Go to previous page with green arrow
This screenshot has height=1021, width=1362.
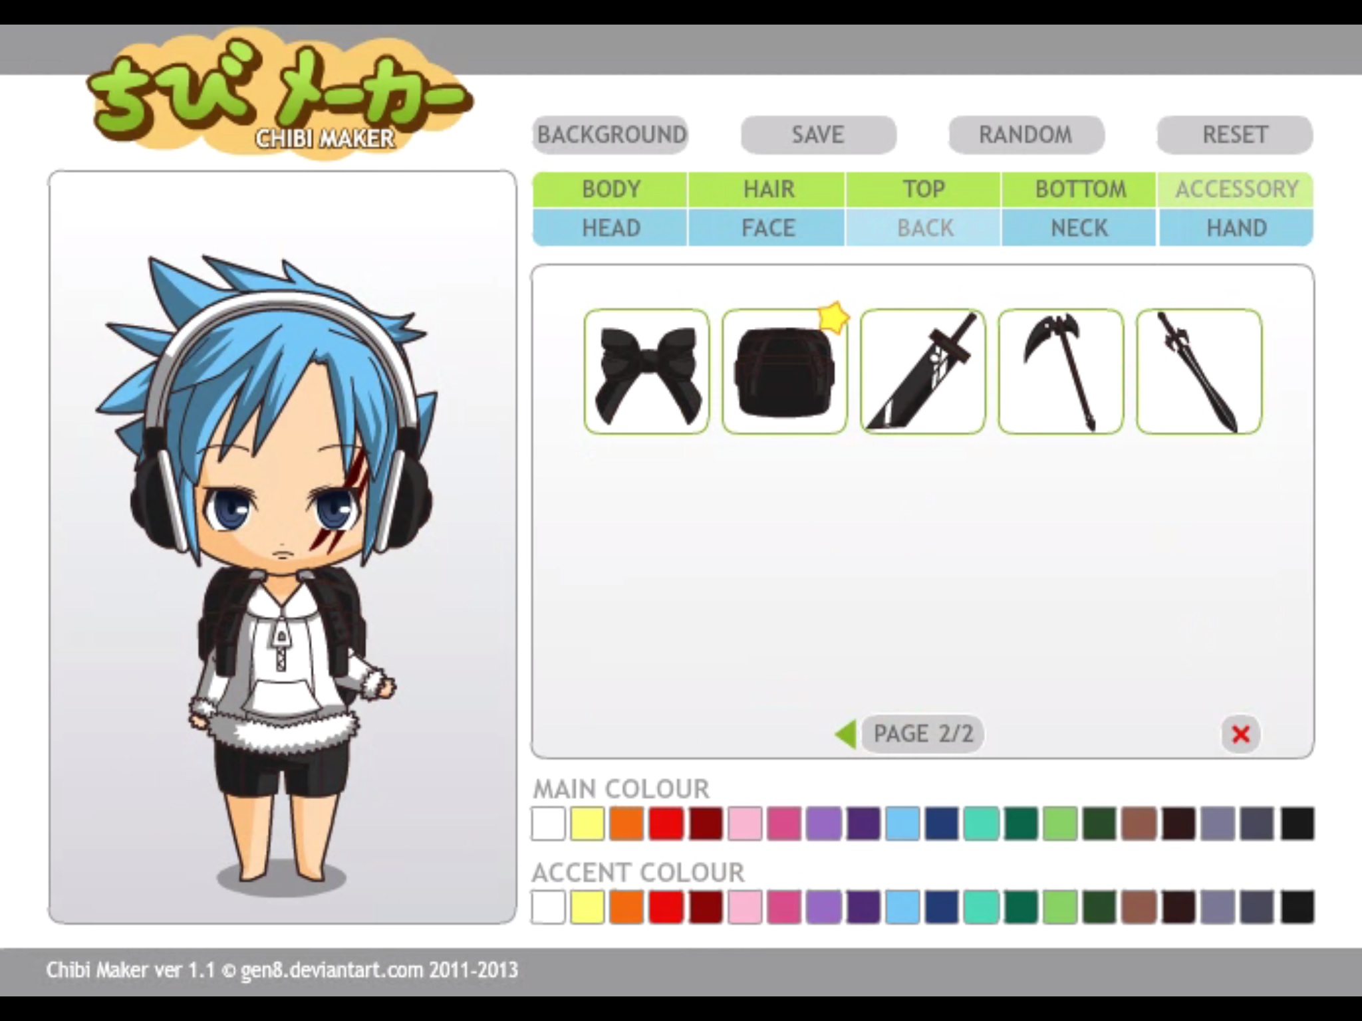[x=845, y=735]
